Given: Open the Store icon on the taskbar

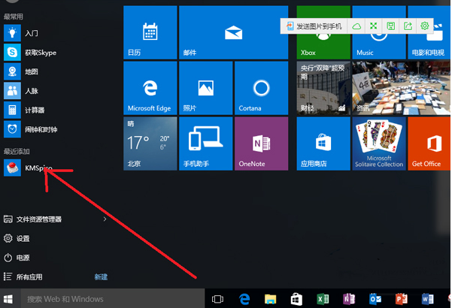Looking at the screenshot, I should (x=296, y=299).
